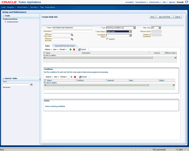
Task: Switch to Associated Rule Set Groups tab
Action: [x=65, y=46]
